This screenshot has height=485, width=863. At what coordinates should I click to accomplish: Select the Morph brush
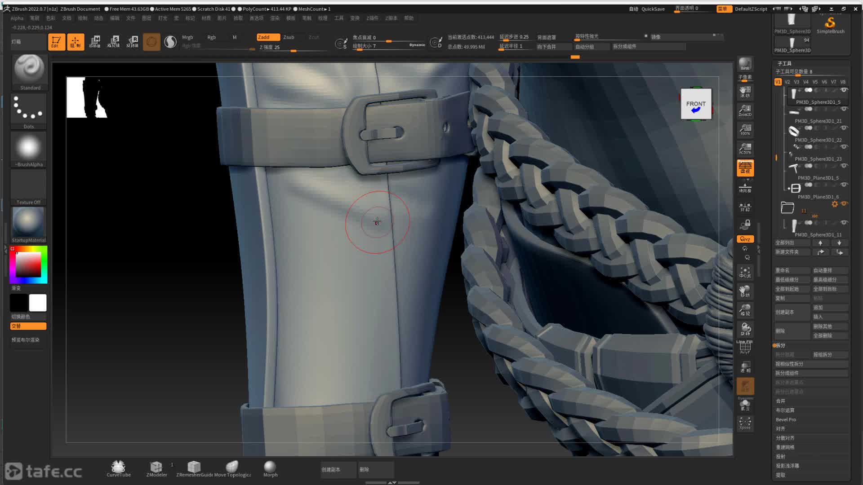click(270, 469)
